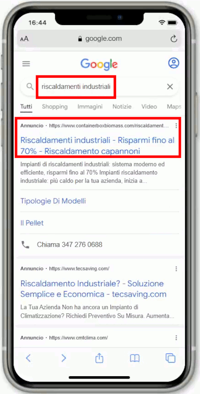This screenshot has width=200, height=394.
Task: Clear the search query with X
Action: 170,87
